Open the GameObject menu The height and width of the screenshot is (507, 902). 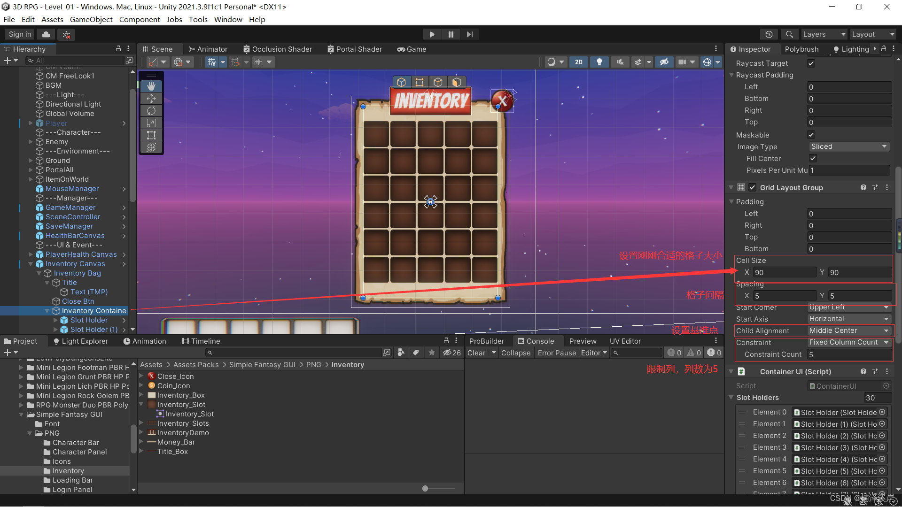click(x=91, y=19)
